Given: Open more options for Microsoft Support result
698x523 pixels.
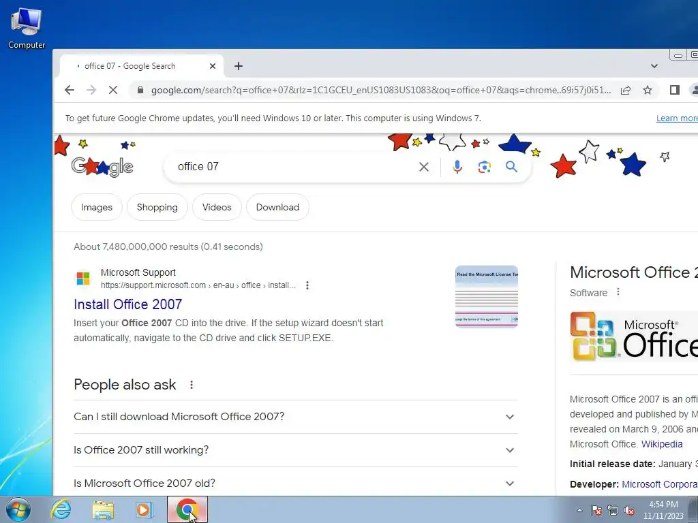Looking at the screenshot, I should point(307,285).
